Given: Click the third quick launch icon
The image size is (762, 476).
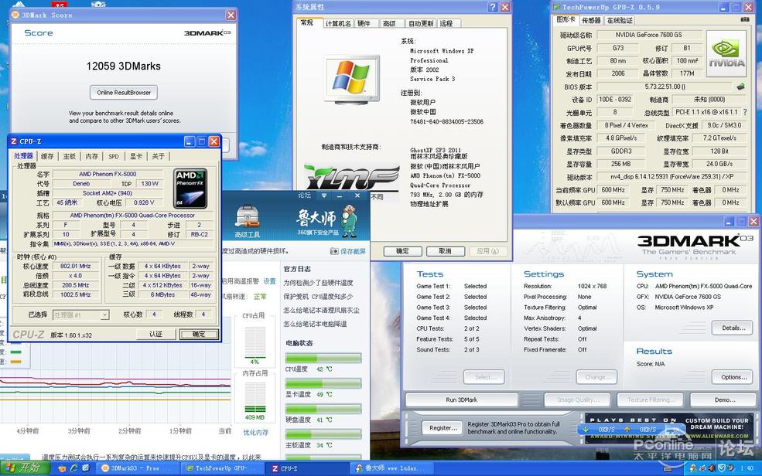Looking at the screenshot, I should 86,468.
